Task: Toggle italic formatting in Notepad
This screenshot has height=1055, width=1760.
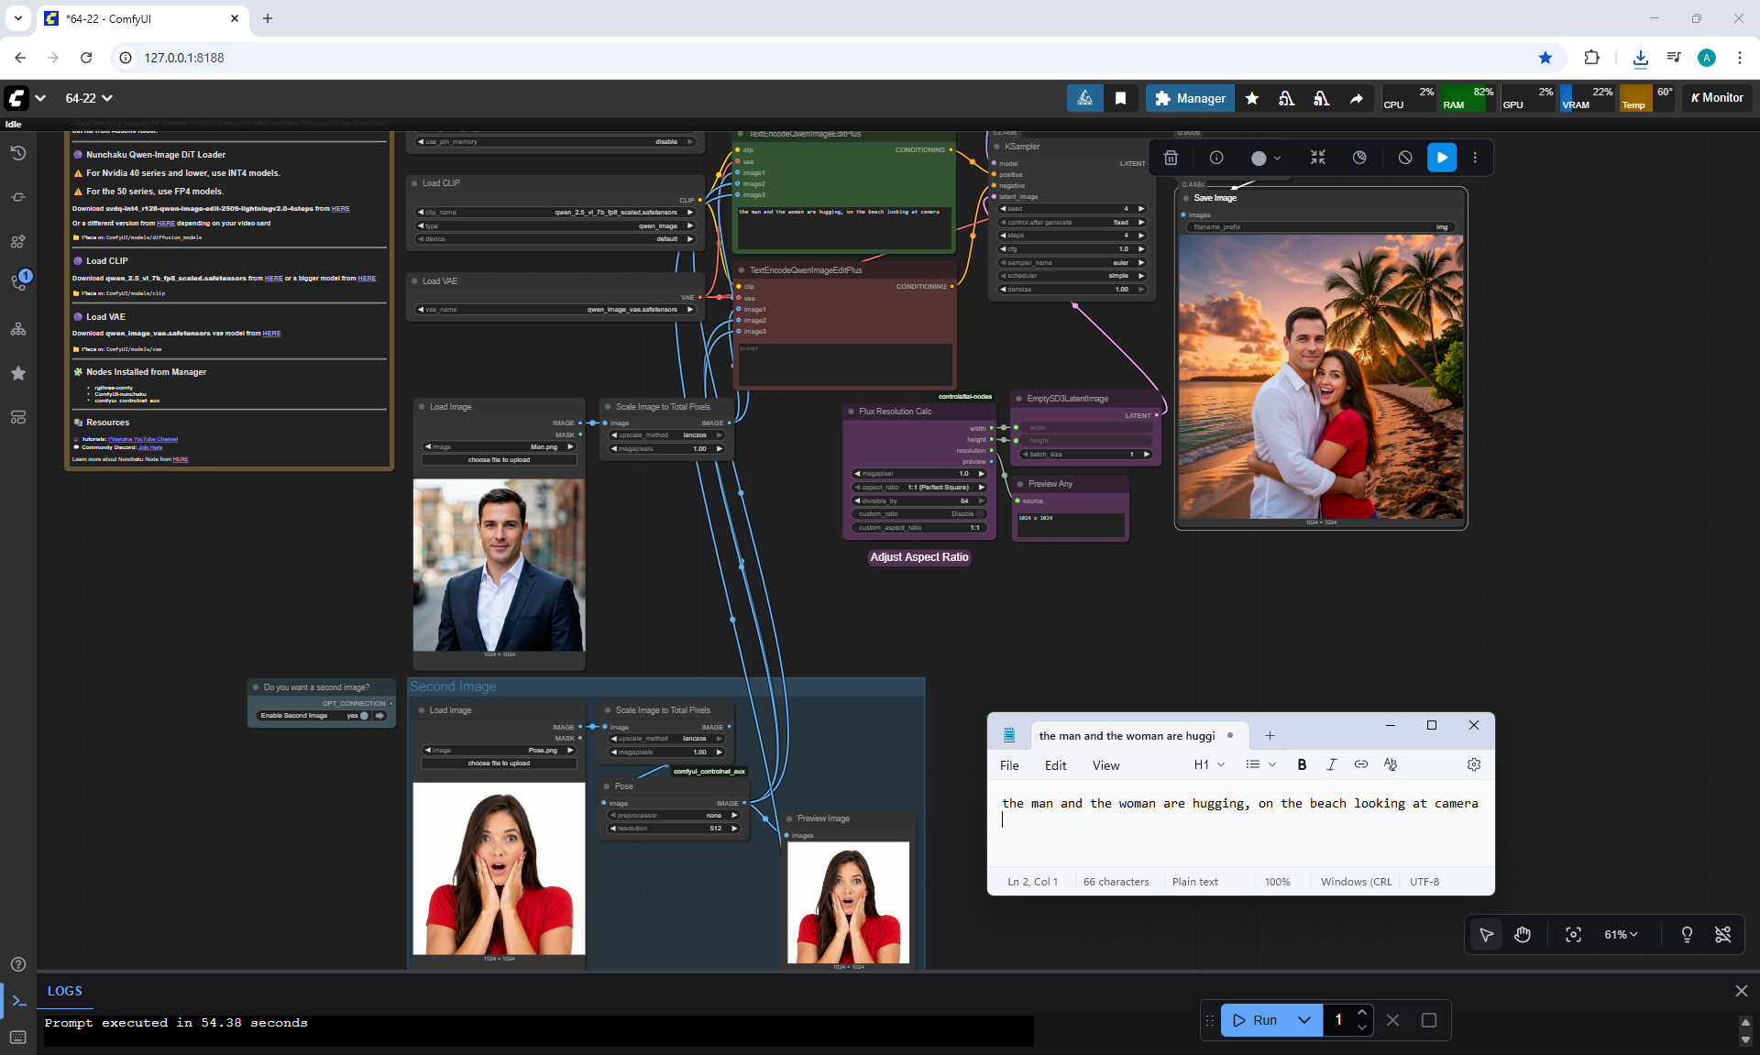Action: pos(1331,764)
